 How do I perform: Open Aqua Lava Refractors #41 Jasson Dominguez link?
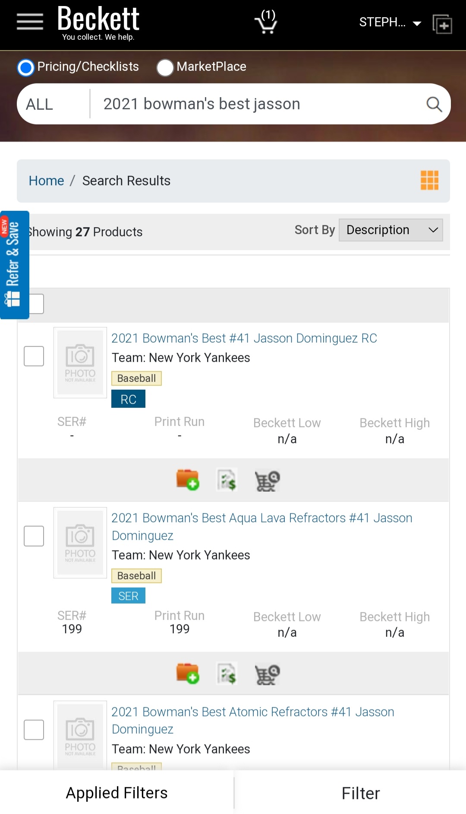coord(262,527)
